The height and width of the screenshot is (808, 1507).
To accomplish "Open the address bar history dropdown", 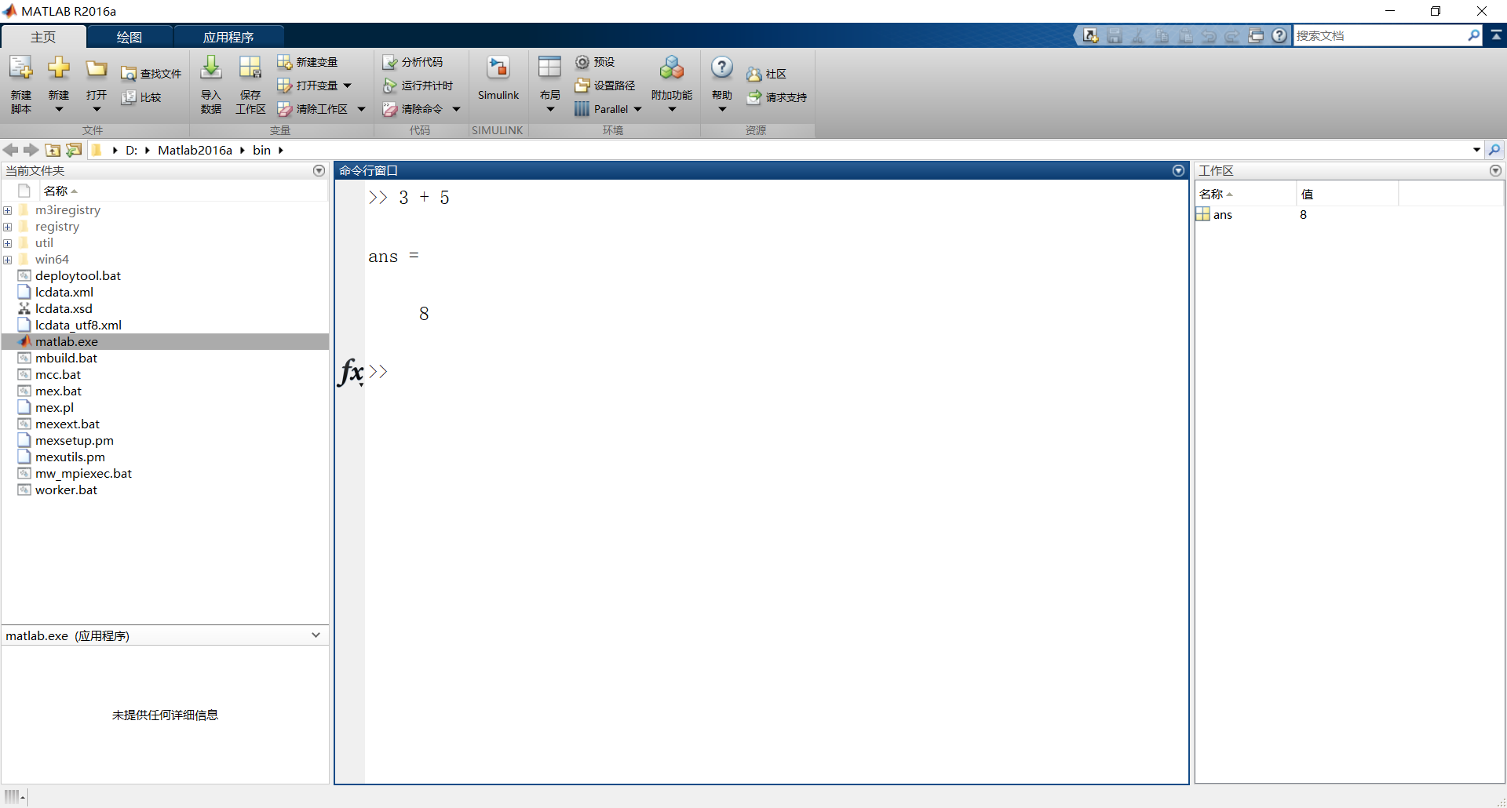I will click(x=1476, y=150).
